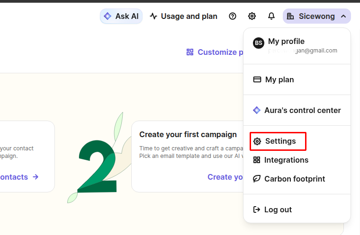Open Aura's control center
The width and height of the screenshot is (360, 235).
[x=297, y=110]
